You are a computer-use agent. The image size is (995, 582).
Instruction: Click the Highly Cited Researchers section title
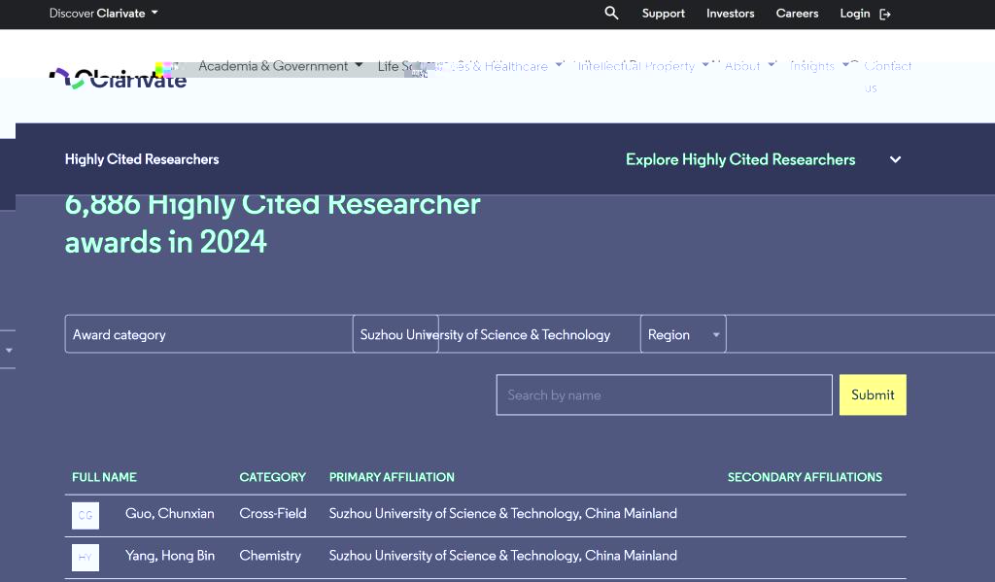(142, 159)
